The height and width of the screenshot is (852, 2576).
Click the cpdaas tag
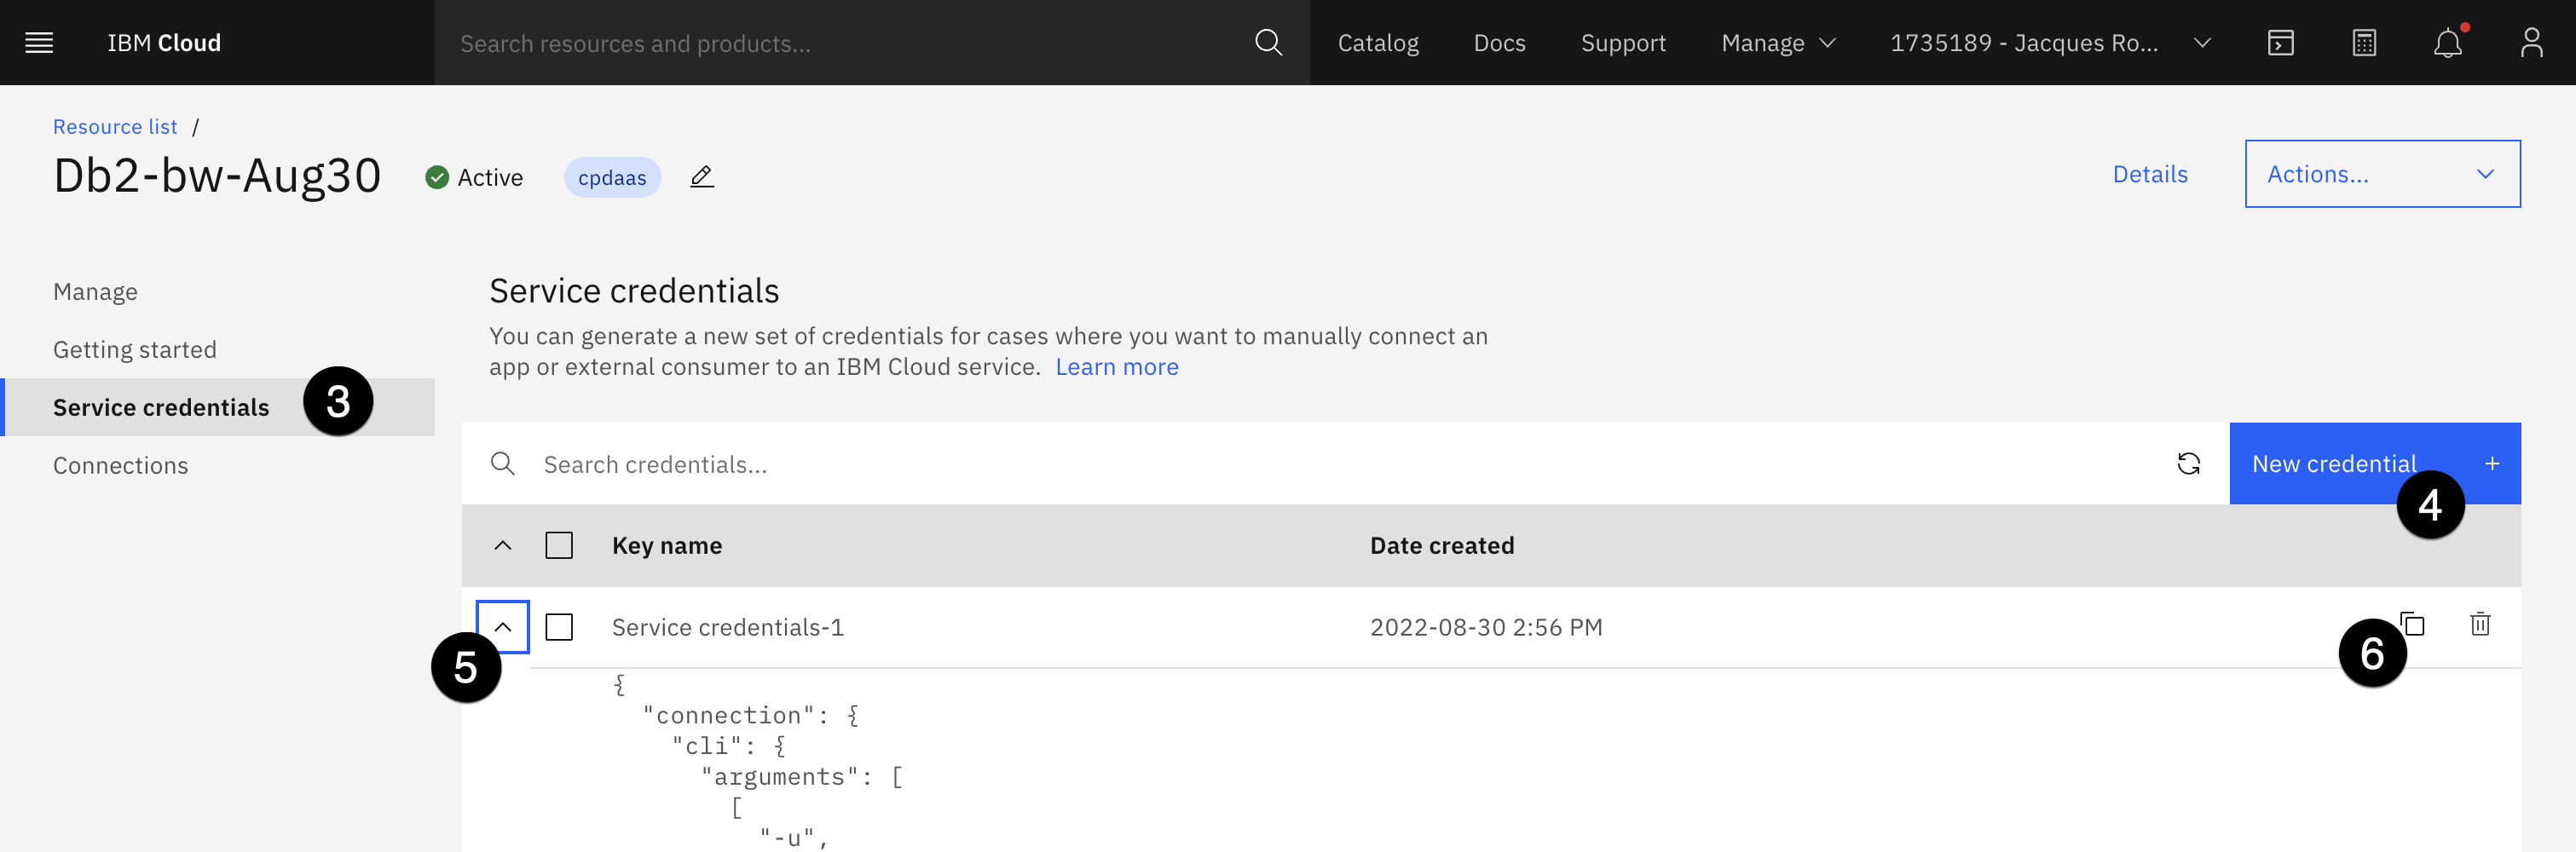point(612,177)
